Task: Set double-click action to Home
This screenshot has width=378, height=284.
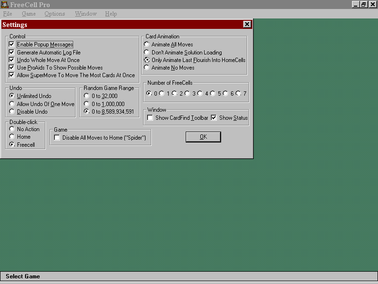Action: click(x=12, y=137)
